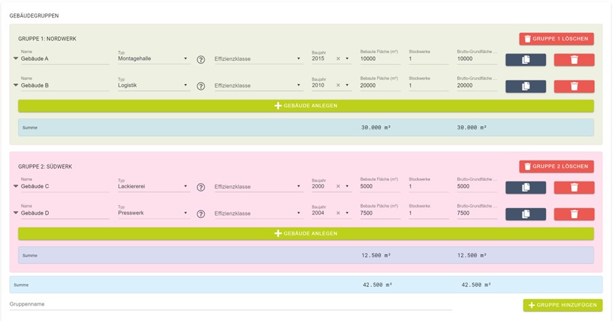Copy Gebäude C using duplicate icon
The image size is (614, 321).
(525, 187)
